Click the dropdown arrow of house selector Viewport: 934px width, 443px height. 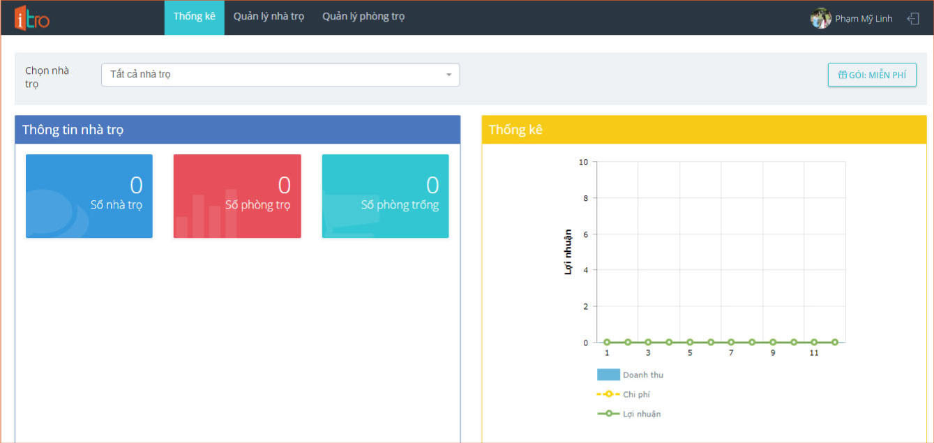[449, 75]
